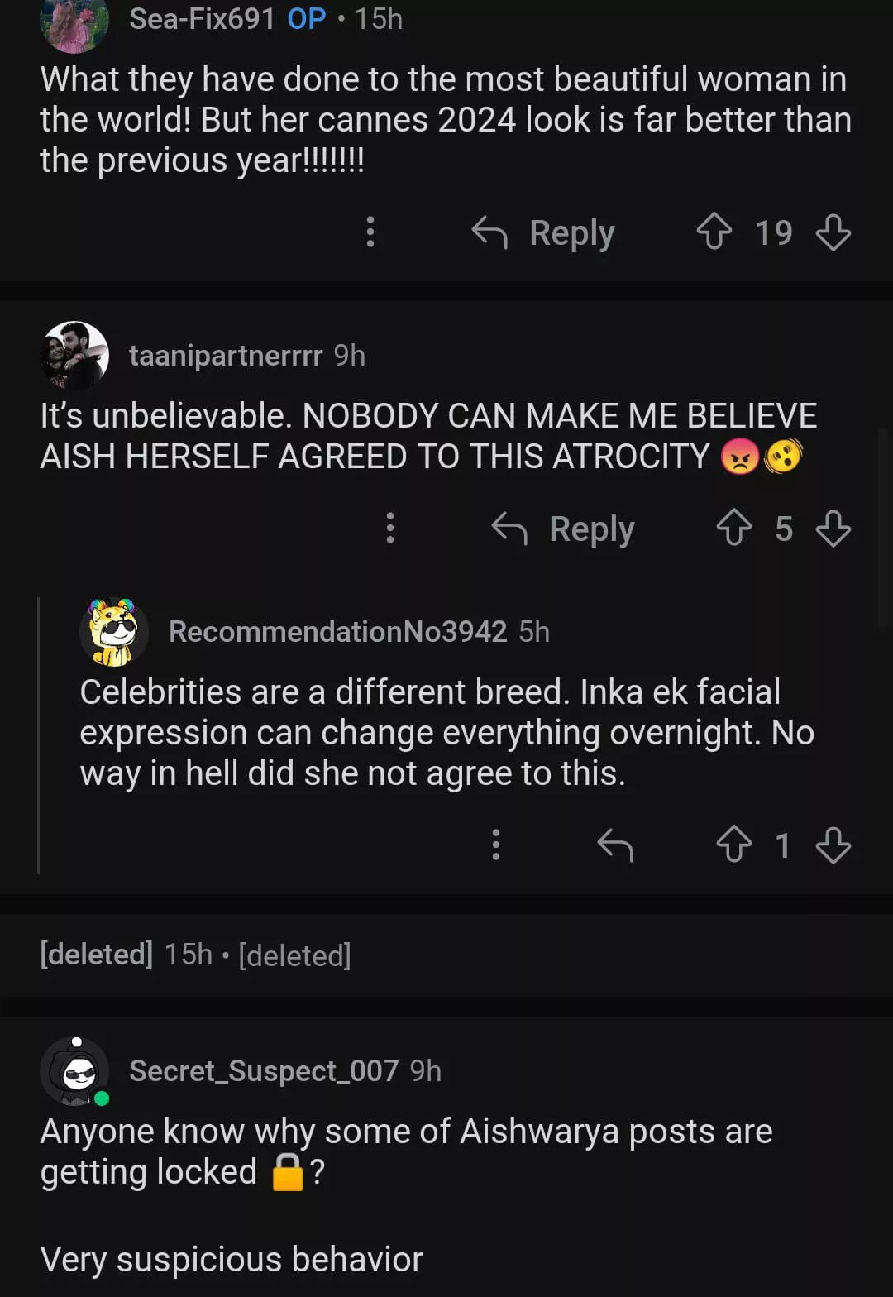893x1297 pixels.
Task: Upvote RecommendationNo3942's reply
Action: (734, 845)
